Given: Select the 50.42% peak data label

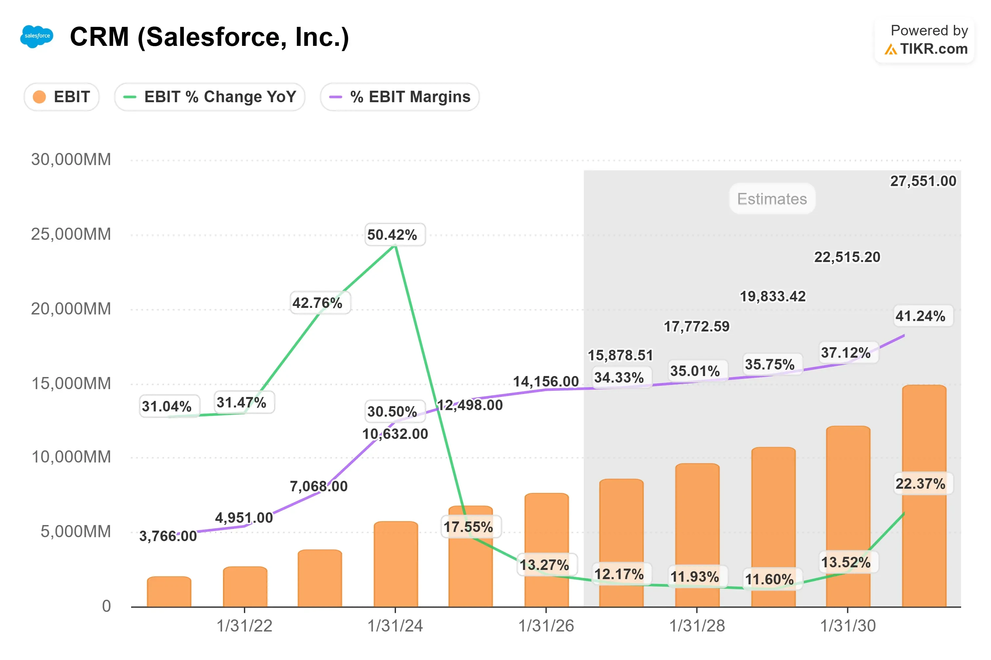Looking at the screenshot, I should [395, 235].
